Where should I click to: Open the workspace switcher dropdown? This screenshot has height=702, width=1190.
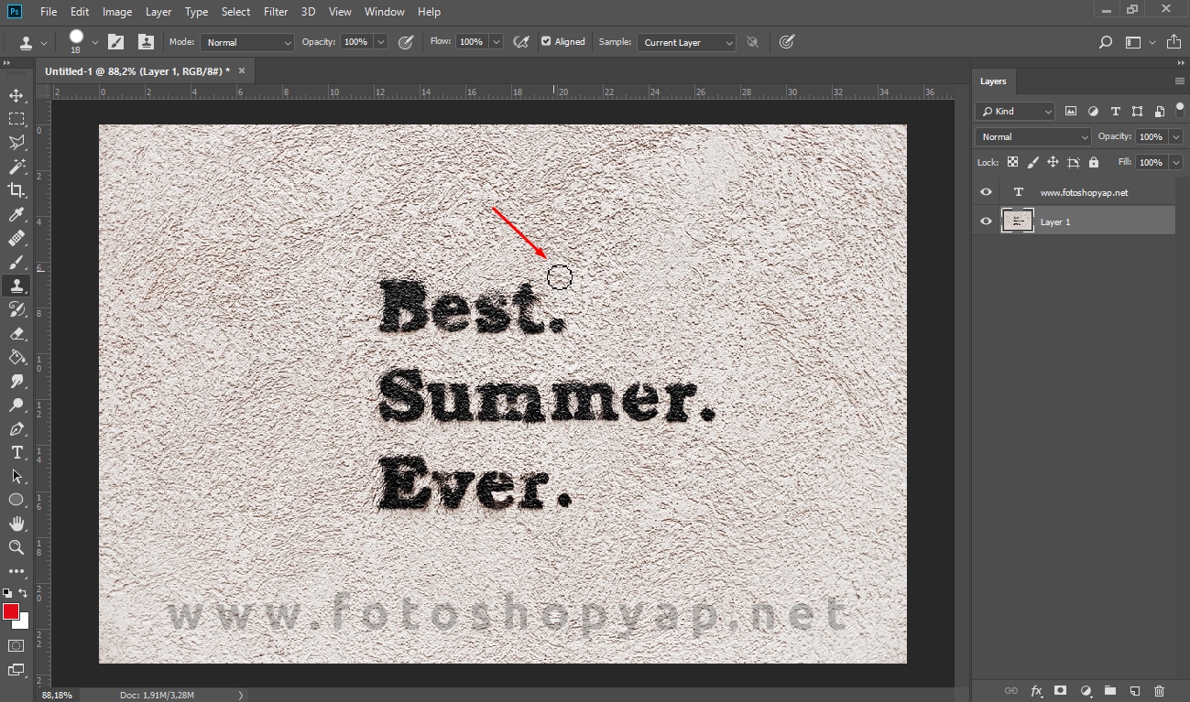1140,42
